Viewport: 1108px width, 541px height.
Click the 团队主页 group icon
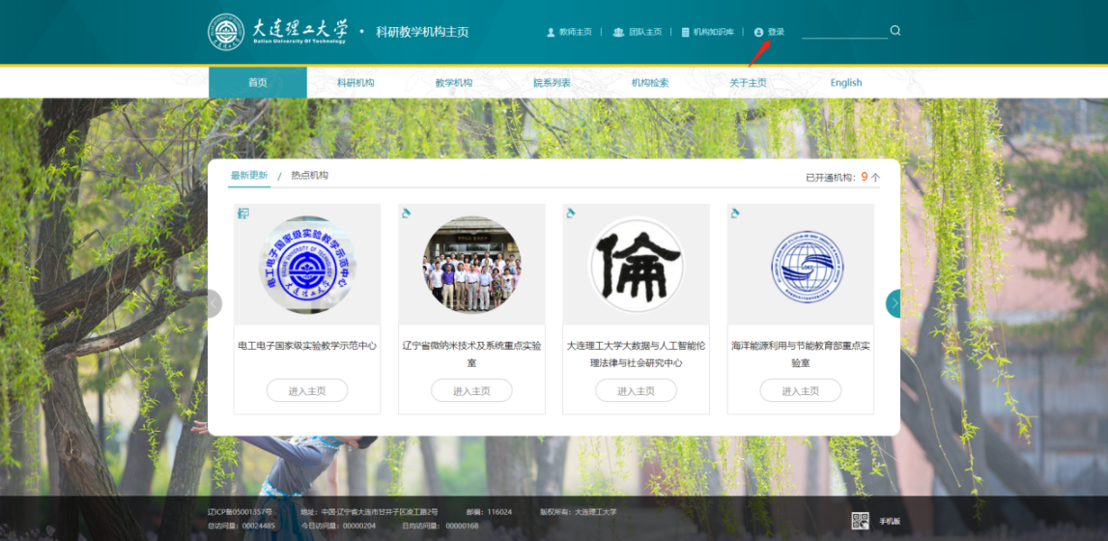click(618, 32)
